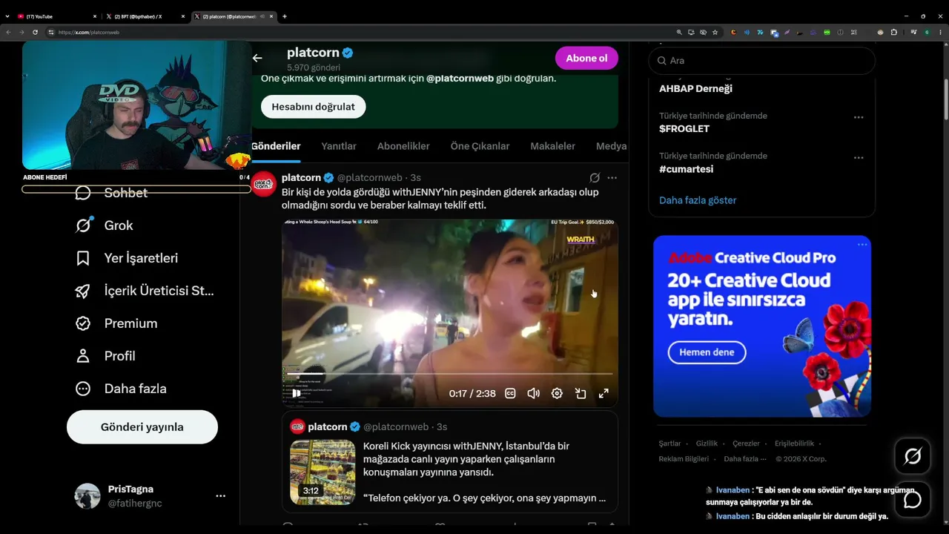
Task: Open the Gizlilik footer link
Action: (707, 444)
